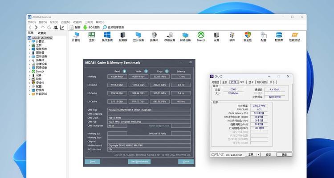
Task: Switch to the 显卡 tab in CPU-Z
Action: pyautogui.click(x=251, y=82)
